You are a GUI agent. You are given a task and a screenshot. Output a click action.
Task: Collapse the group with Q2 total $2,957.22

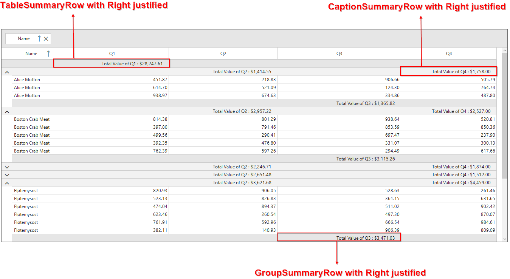7,111
